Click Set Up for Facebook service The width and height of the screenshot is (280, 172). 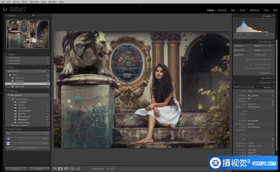click(45, 139)
